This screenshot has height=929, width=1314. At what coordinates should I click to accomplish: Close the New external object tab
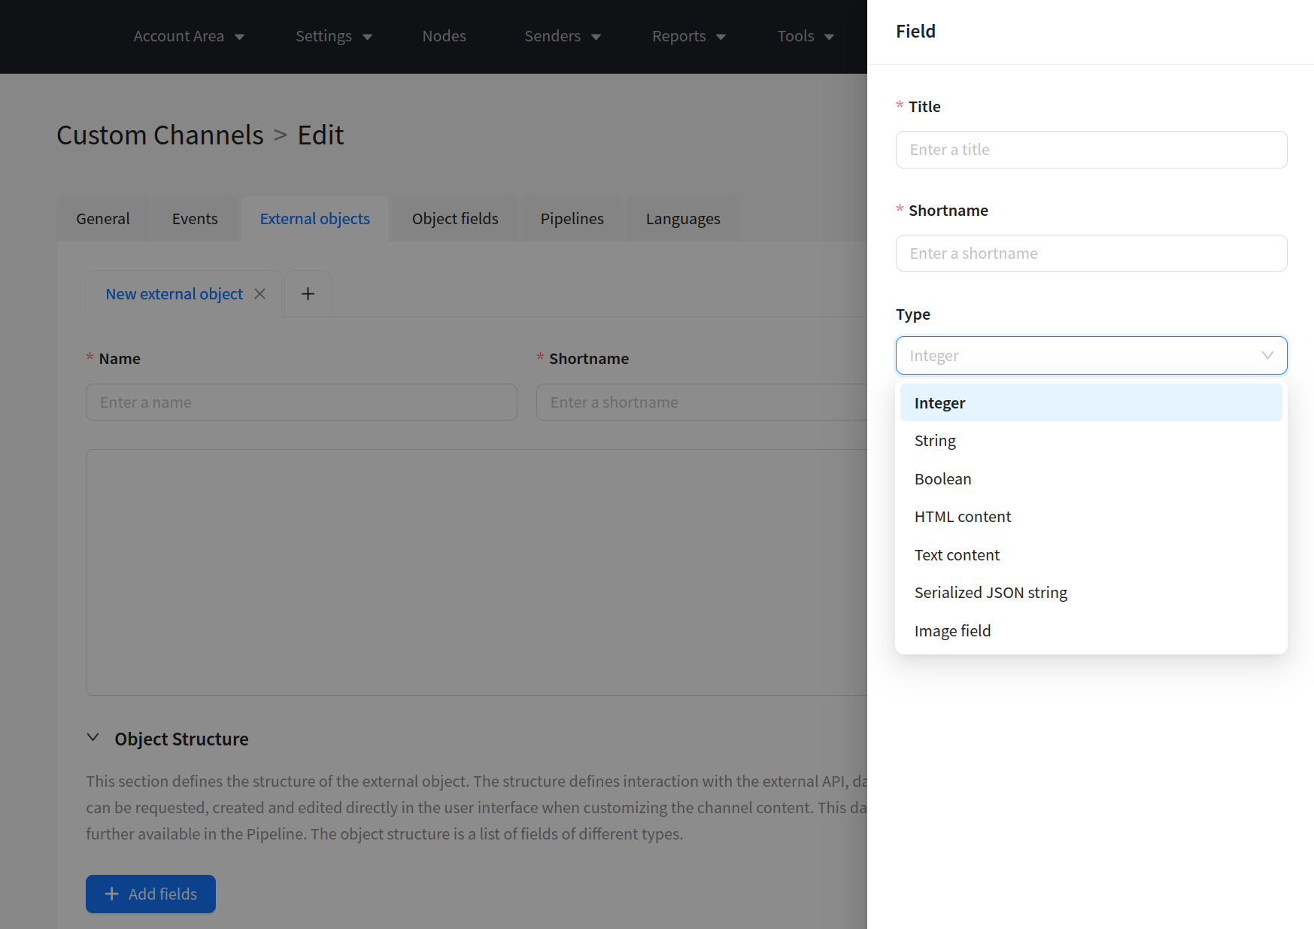[x=259, y=294]
